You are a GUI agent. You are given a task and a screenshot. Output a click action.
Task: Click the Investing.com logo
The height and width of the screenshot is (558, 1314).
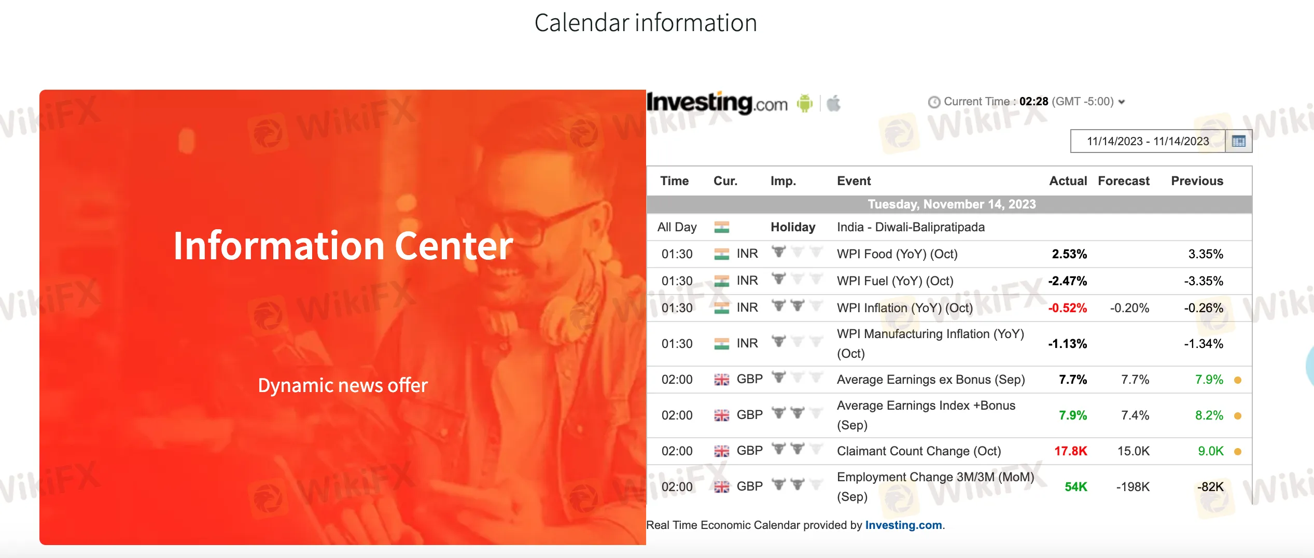coord(717,103)
